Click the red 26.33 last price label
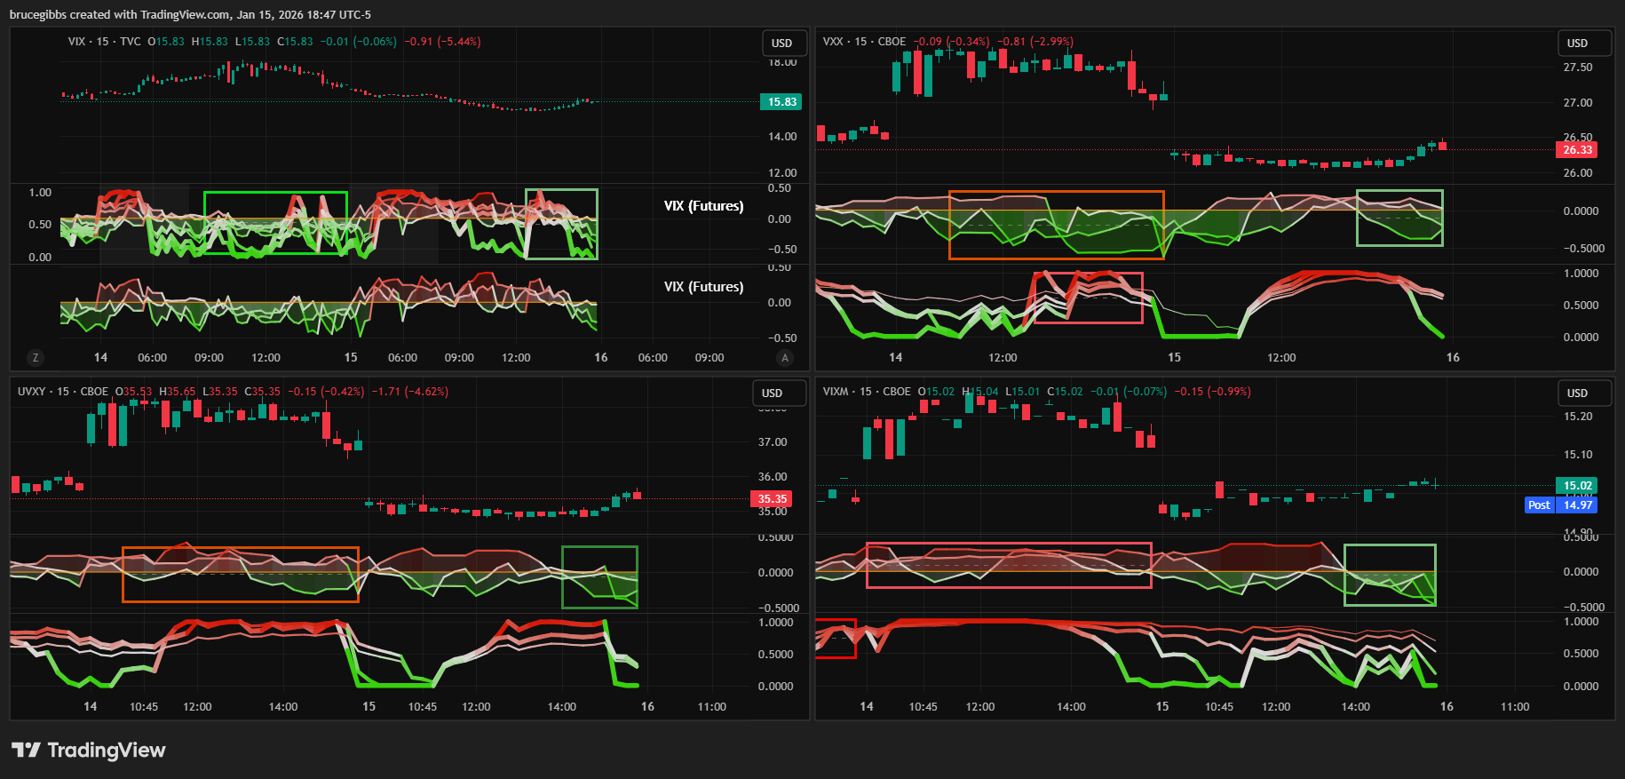The width and height of the screenshot is (1625, 779). pos(1577,150)
